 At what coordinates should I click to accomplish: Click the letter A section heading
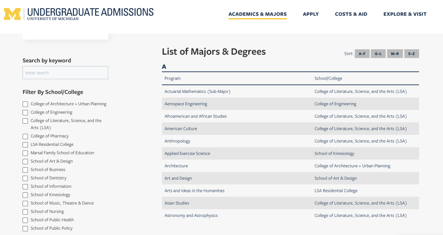point(164,67)
